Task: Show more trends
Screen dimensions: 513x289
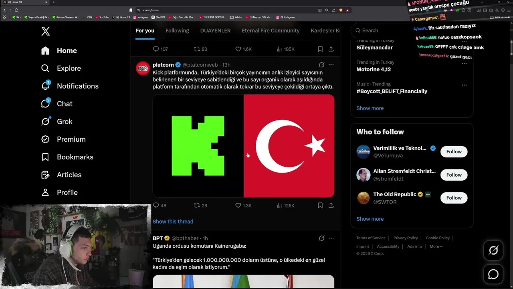Action: pos(370,108)
